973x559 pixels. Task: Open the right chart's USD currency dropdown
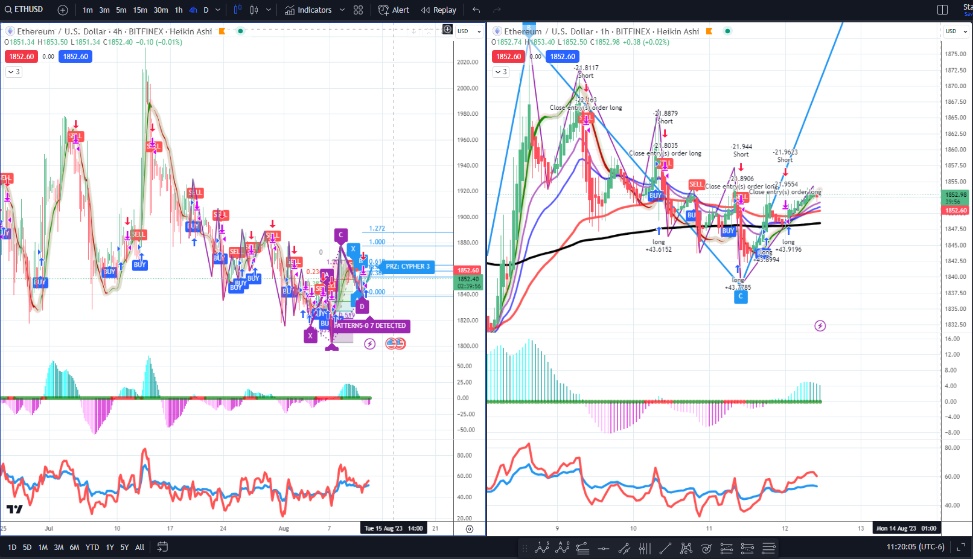click(957, 31)
